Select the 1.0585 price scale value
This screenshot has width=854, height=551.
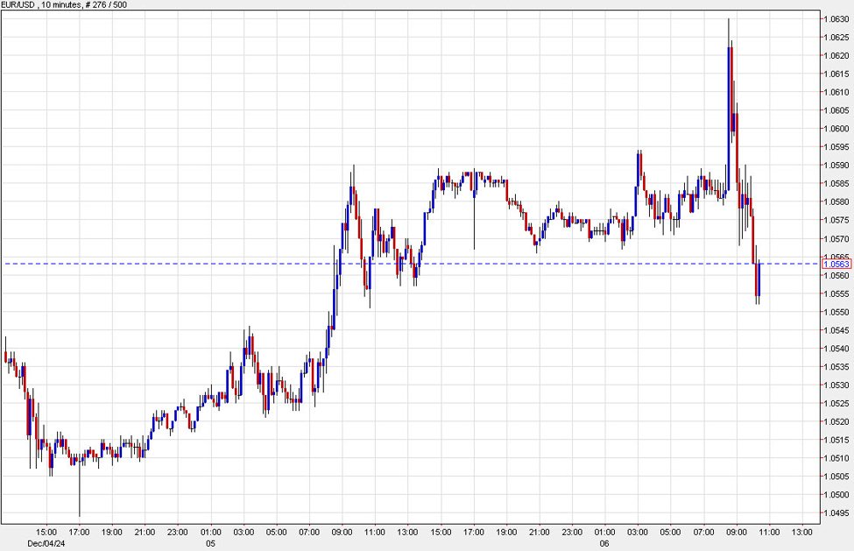[836, 183]
